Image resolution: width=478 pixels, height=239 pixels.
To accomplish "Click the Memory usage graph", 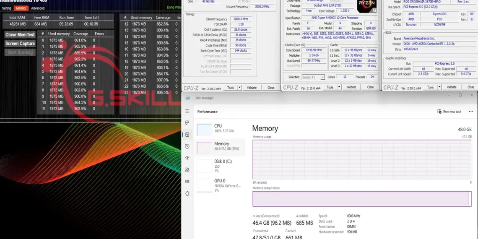I will (x=362, y=159).
